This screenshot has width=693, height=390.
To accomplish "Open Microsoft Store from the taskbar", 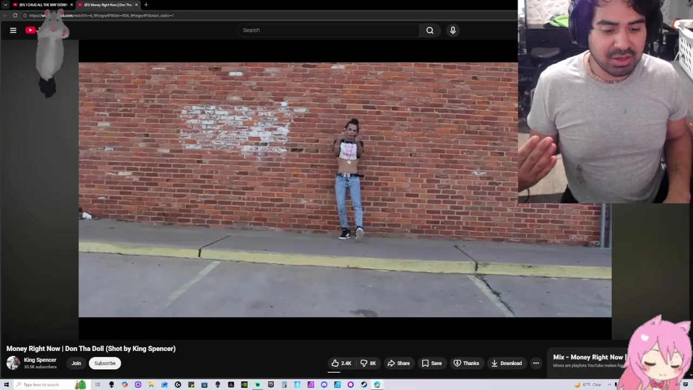I will (204, 385).
